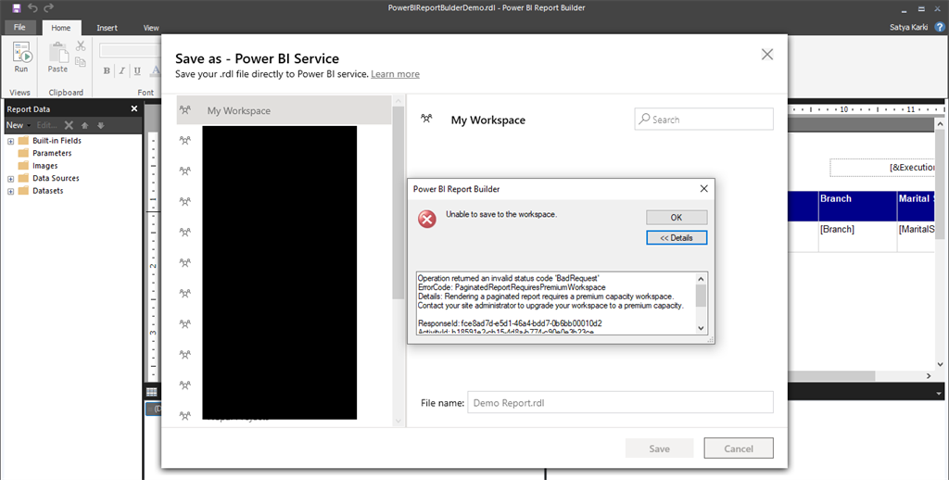Switch to the Home ribbon tab
The height and width of the screenshot is (480, 949).
tap(60, 28)
